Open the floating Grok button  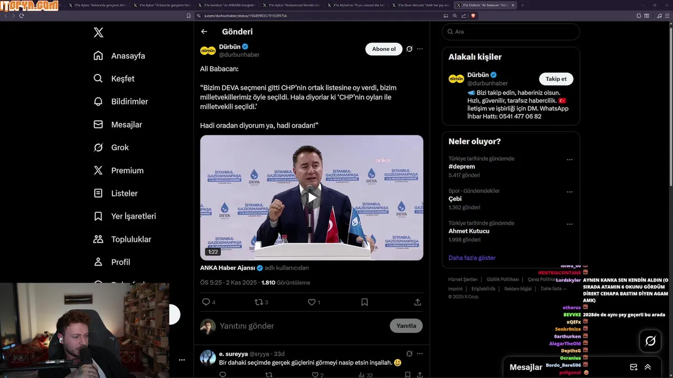[650, 341]
